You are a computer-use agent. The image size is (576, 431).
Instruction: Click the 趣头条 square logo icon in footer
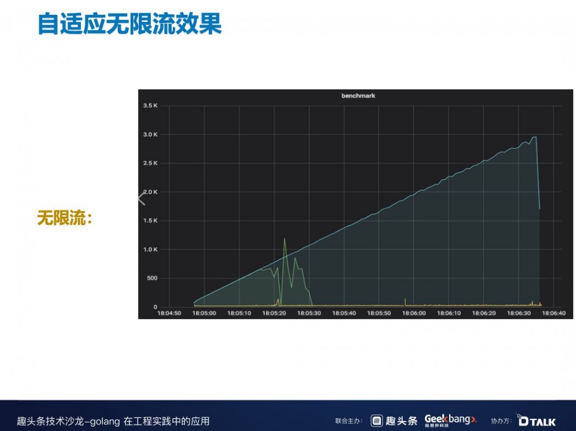pos(376,419)
